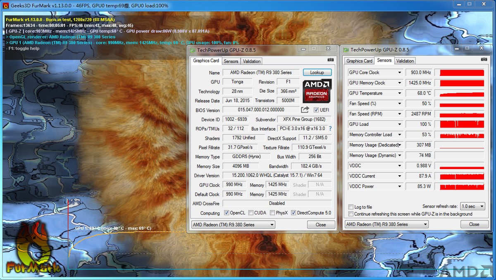Click the Texture Fillrate value "110.9 GTexel/s"

coord(312,148)
